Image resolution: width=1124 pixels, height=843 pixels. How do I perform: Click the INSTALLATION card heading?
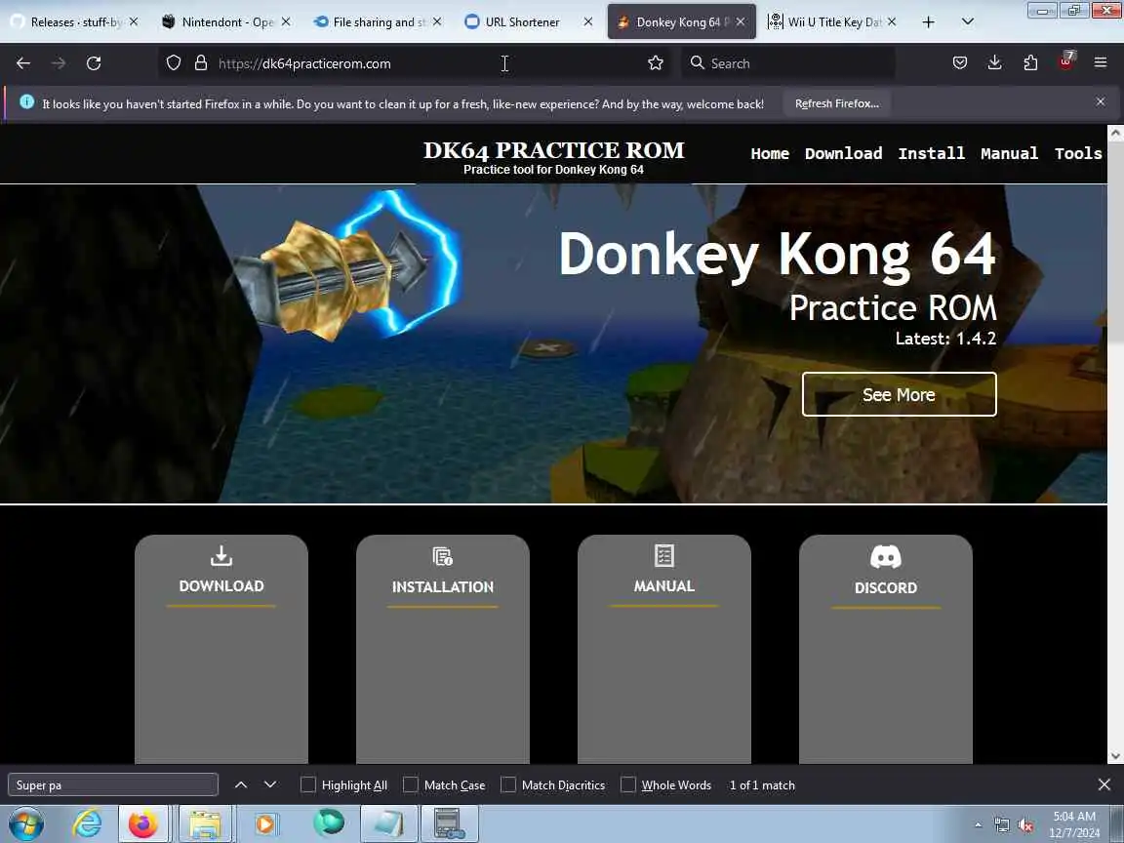point(442,587)
